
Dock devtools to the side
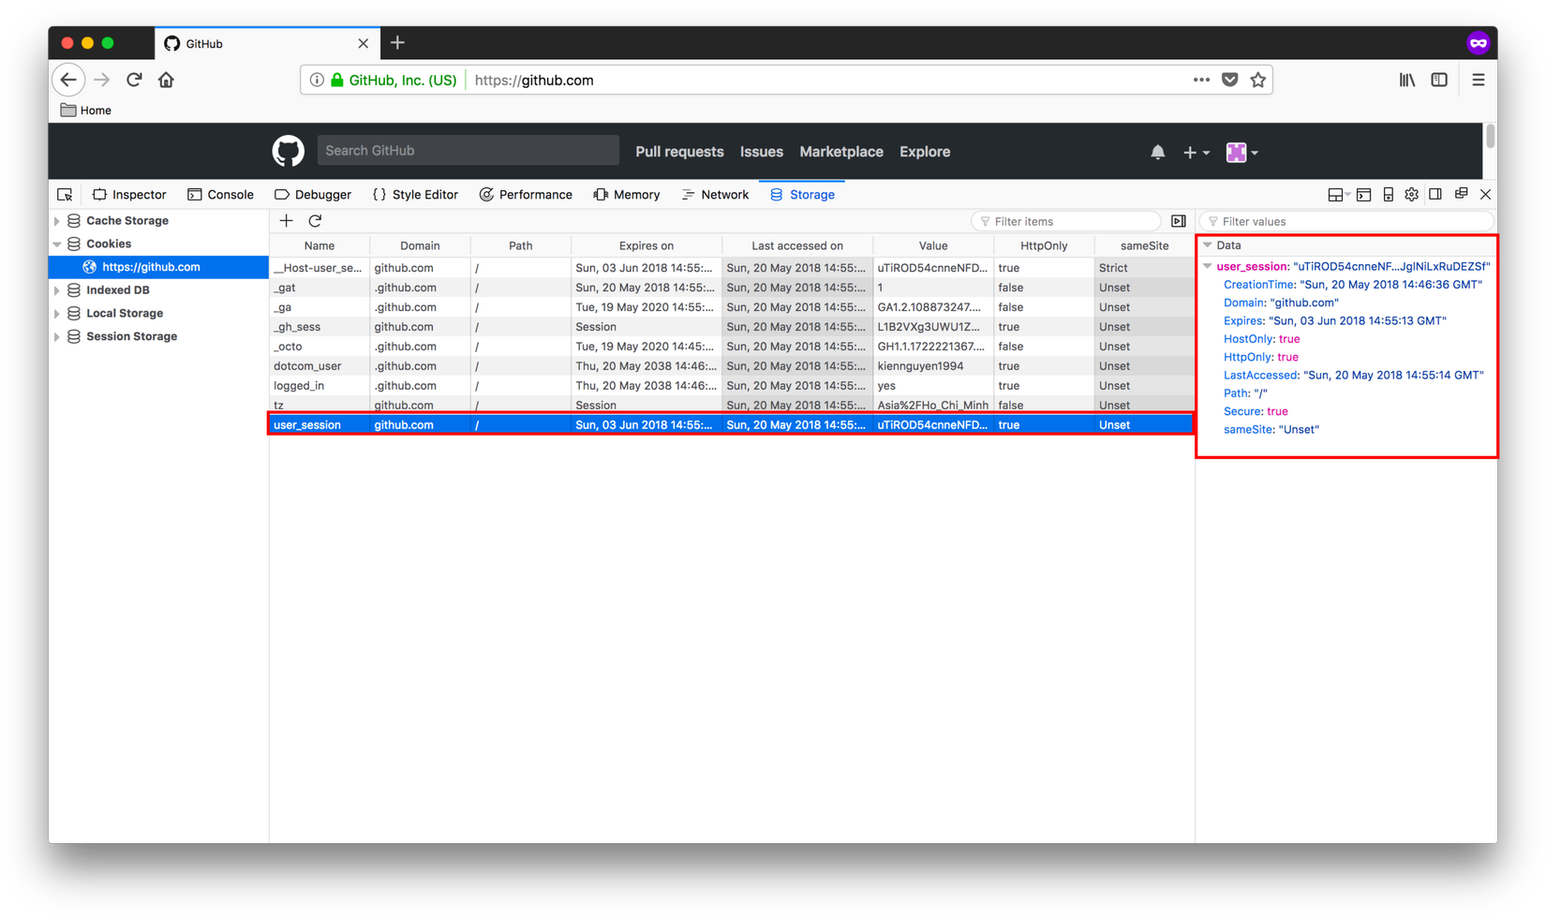(1435, 195)
